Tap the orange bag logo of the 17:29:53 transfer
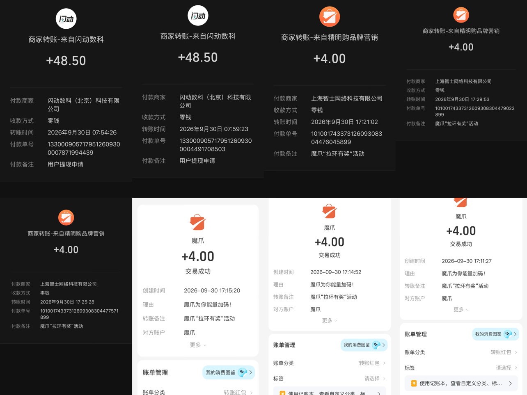Viewport: 527px width, 395px height. pos(461,15)
